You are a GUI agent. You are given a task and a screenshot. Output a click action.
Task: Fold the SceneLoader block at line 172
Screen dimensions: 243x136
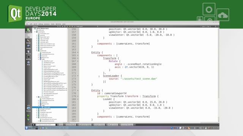point(78,76)
